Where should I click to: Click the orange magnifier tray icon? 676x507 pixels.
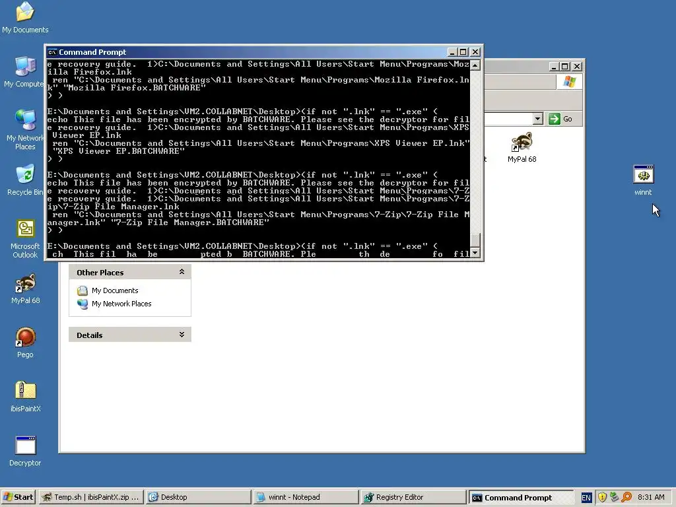click(x=626, y=497)
